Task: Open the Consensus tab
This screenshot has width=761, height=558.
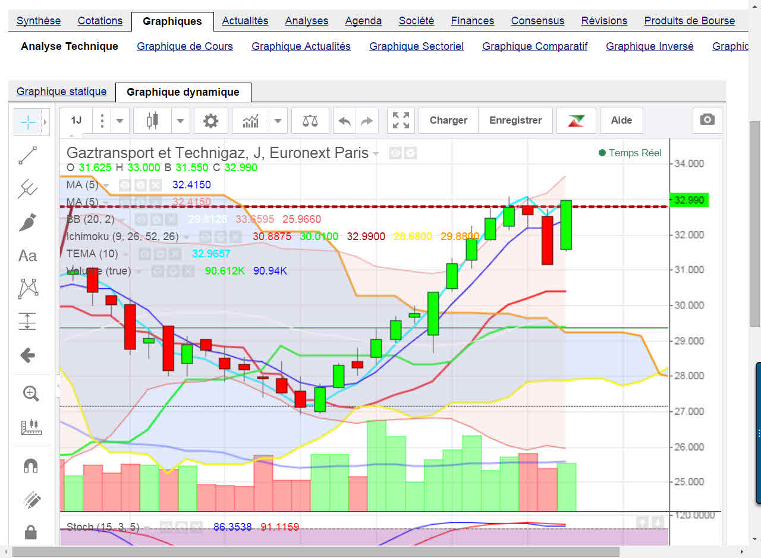Action: (x=537, y=21)
